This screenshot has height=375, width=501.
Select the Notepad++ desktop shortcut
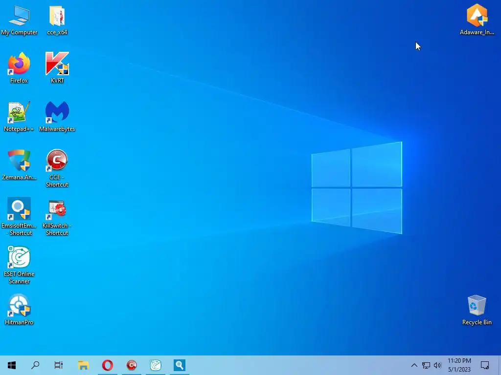19,116
